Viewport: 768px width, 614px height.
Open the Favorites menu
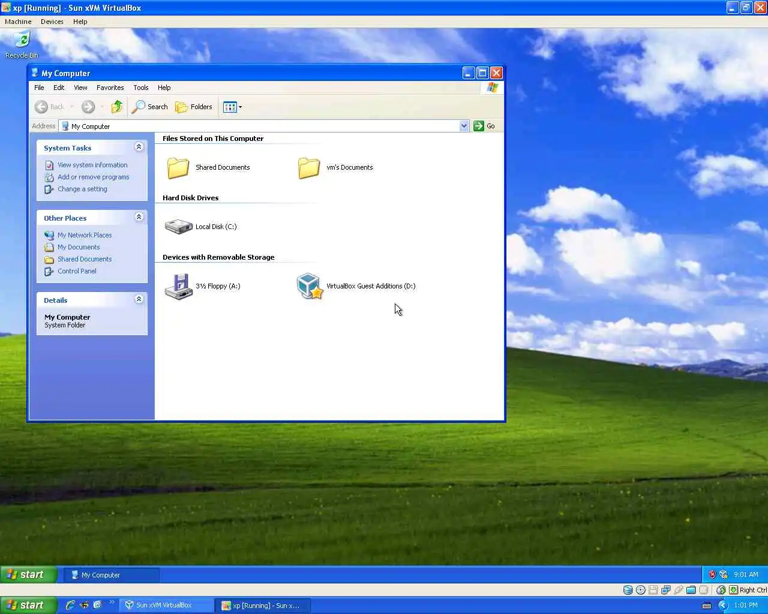110,88
